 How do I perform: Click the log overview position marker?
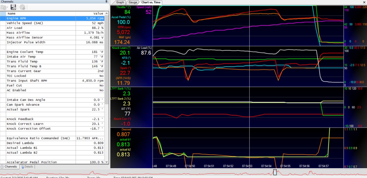(275, 172)
